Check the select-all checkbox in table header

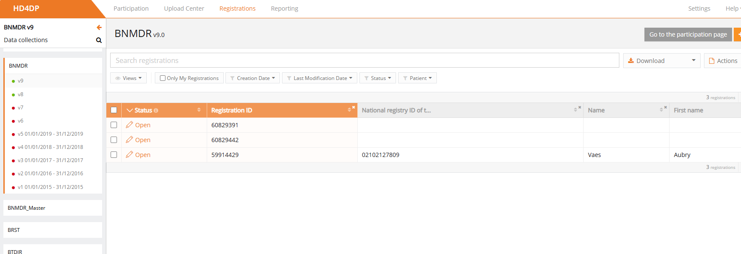tap(114, 110)
